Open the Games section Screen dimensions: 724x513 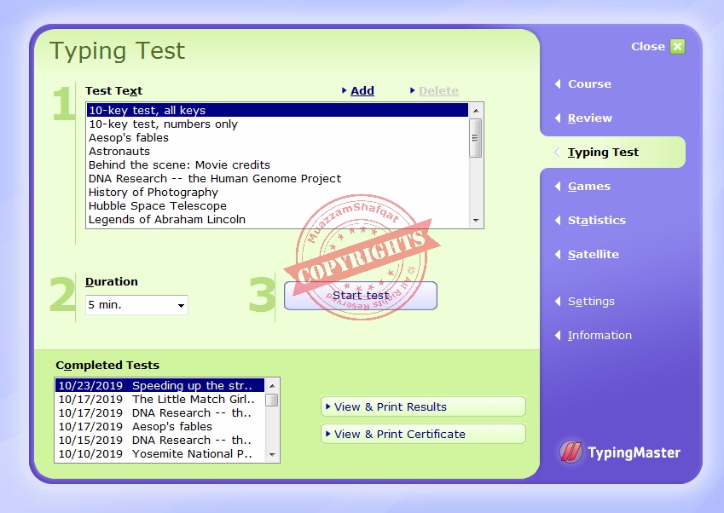coord(587,186)
